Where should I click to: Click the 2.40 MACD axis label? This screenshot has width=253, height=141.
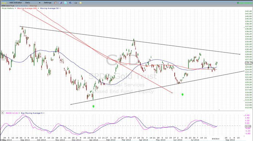(247, 115)
